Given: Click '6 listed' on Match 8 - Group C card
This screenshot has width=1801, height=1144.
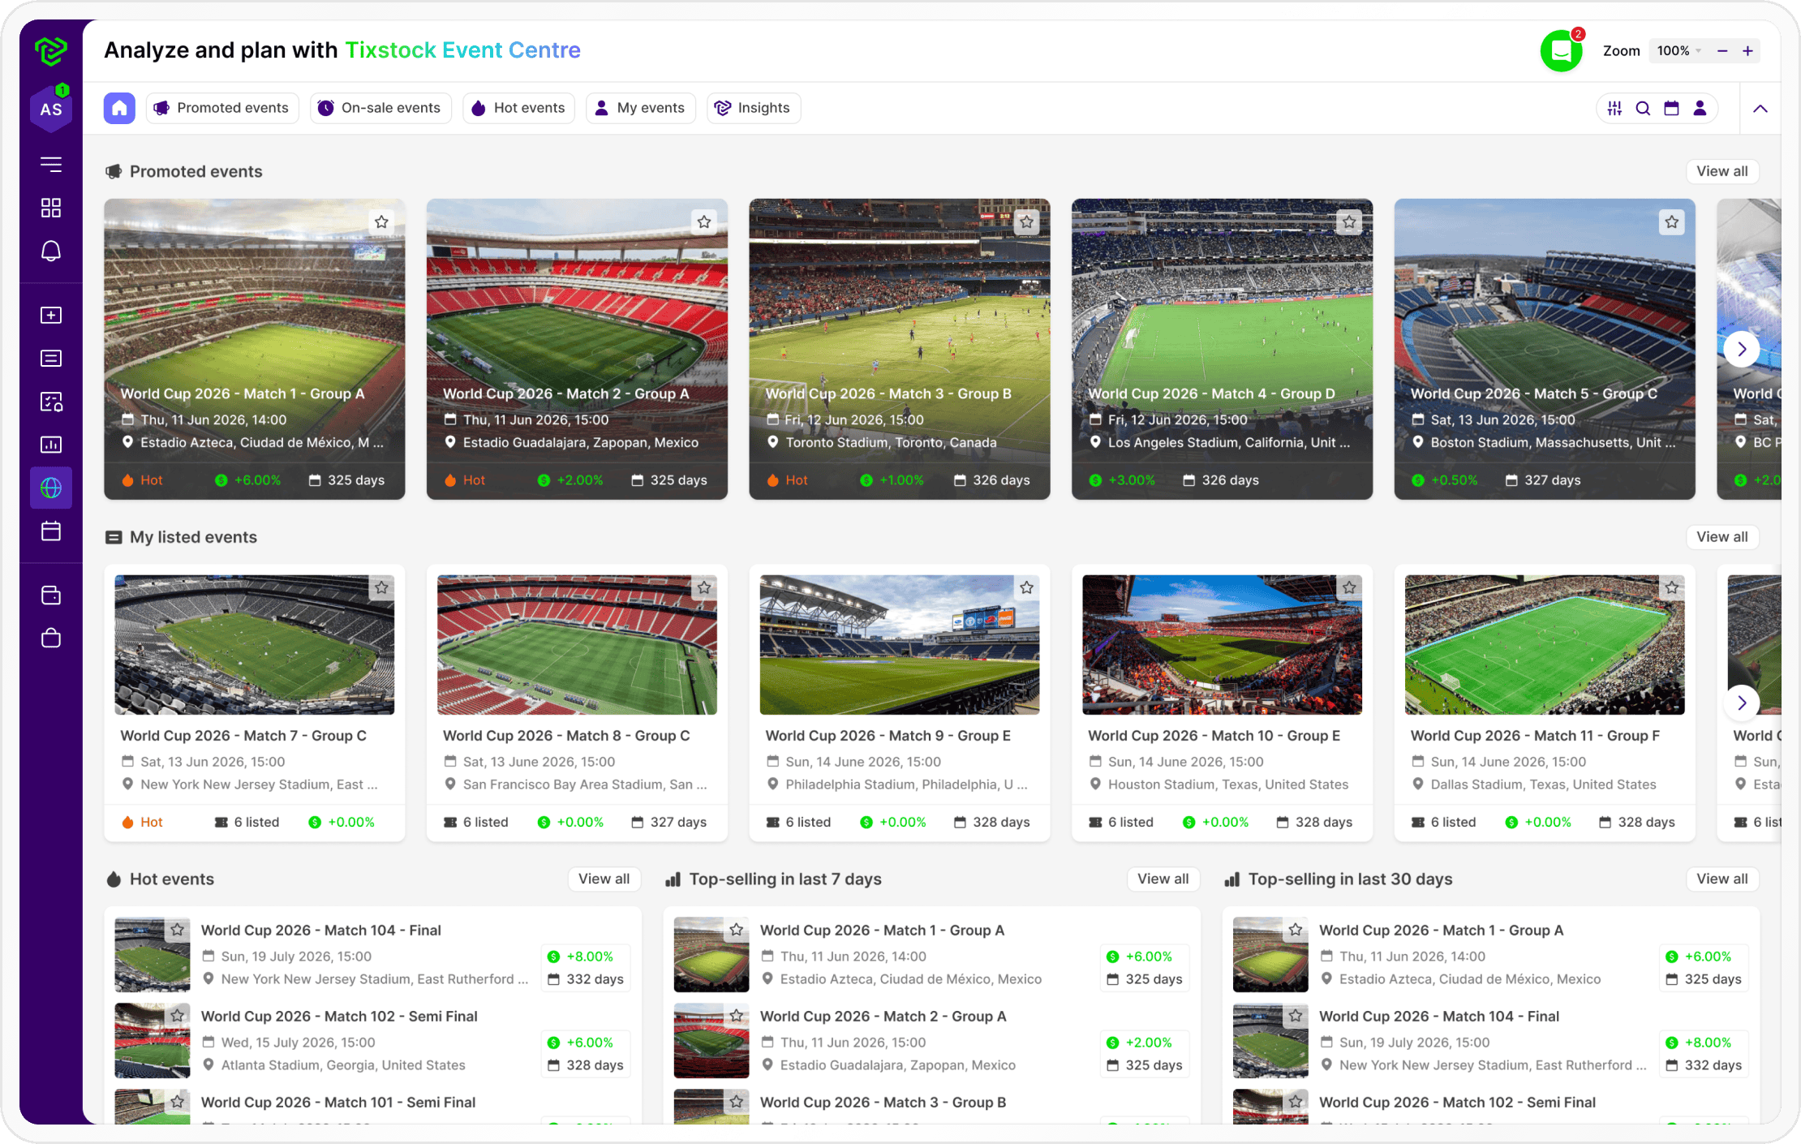Looking at the screenshot, I should tap(476, 822).
